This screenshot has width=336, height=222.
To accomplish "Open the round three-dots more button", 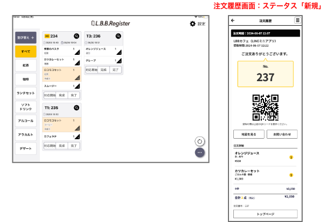I will [199, 153].
